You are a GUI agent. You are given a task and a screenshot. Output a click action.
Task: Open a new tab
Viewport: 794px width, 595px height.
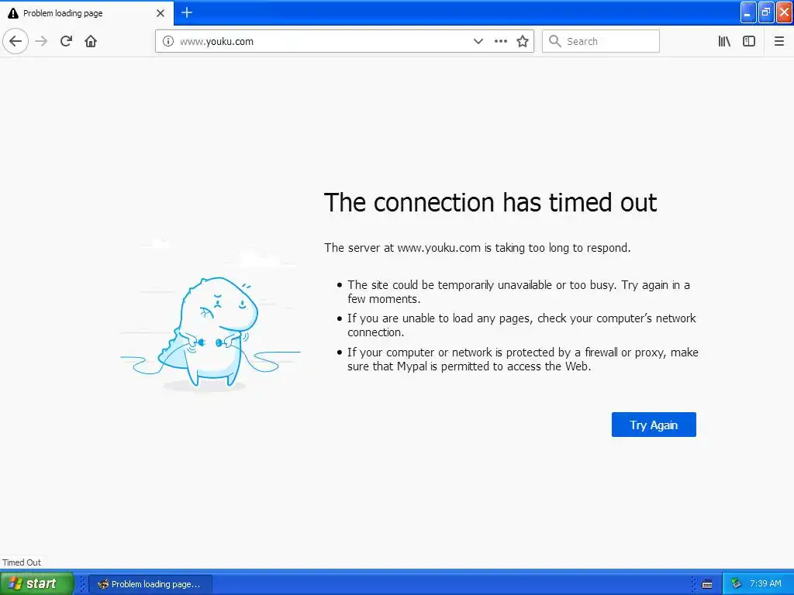[x=187, y=12]
